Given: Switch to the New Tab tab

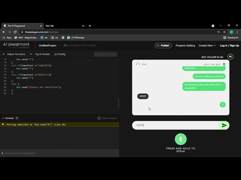Looking at the screenshot, I should (64, 26).
